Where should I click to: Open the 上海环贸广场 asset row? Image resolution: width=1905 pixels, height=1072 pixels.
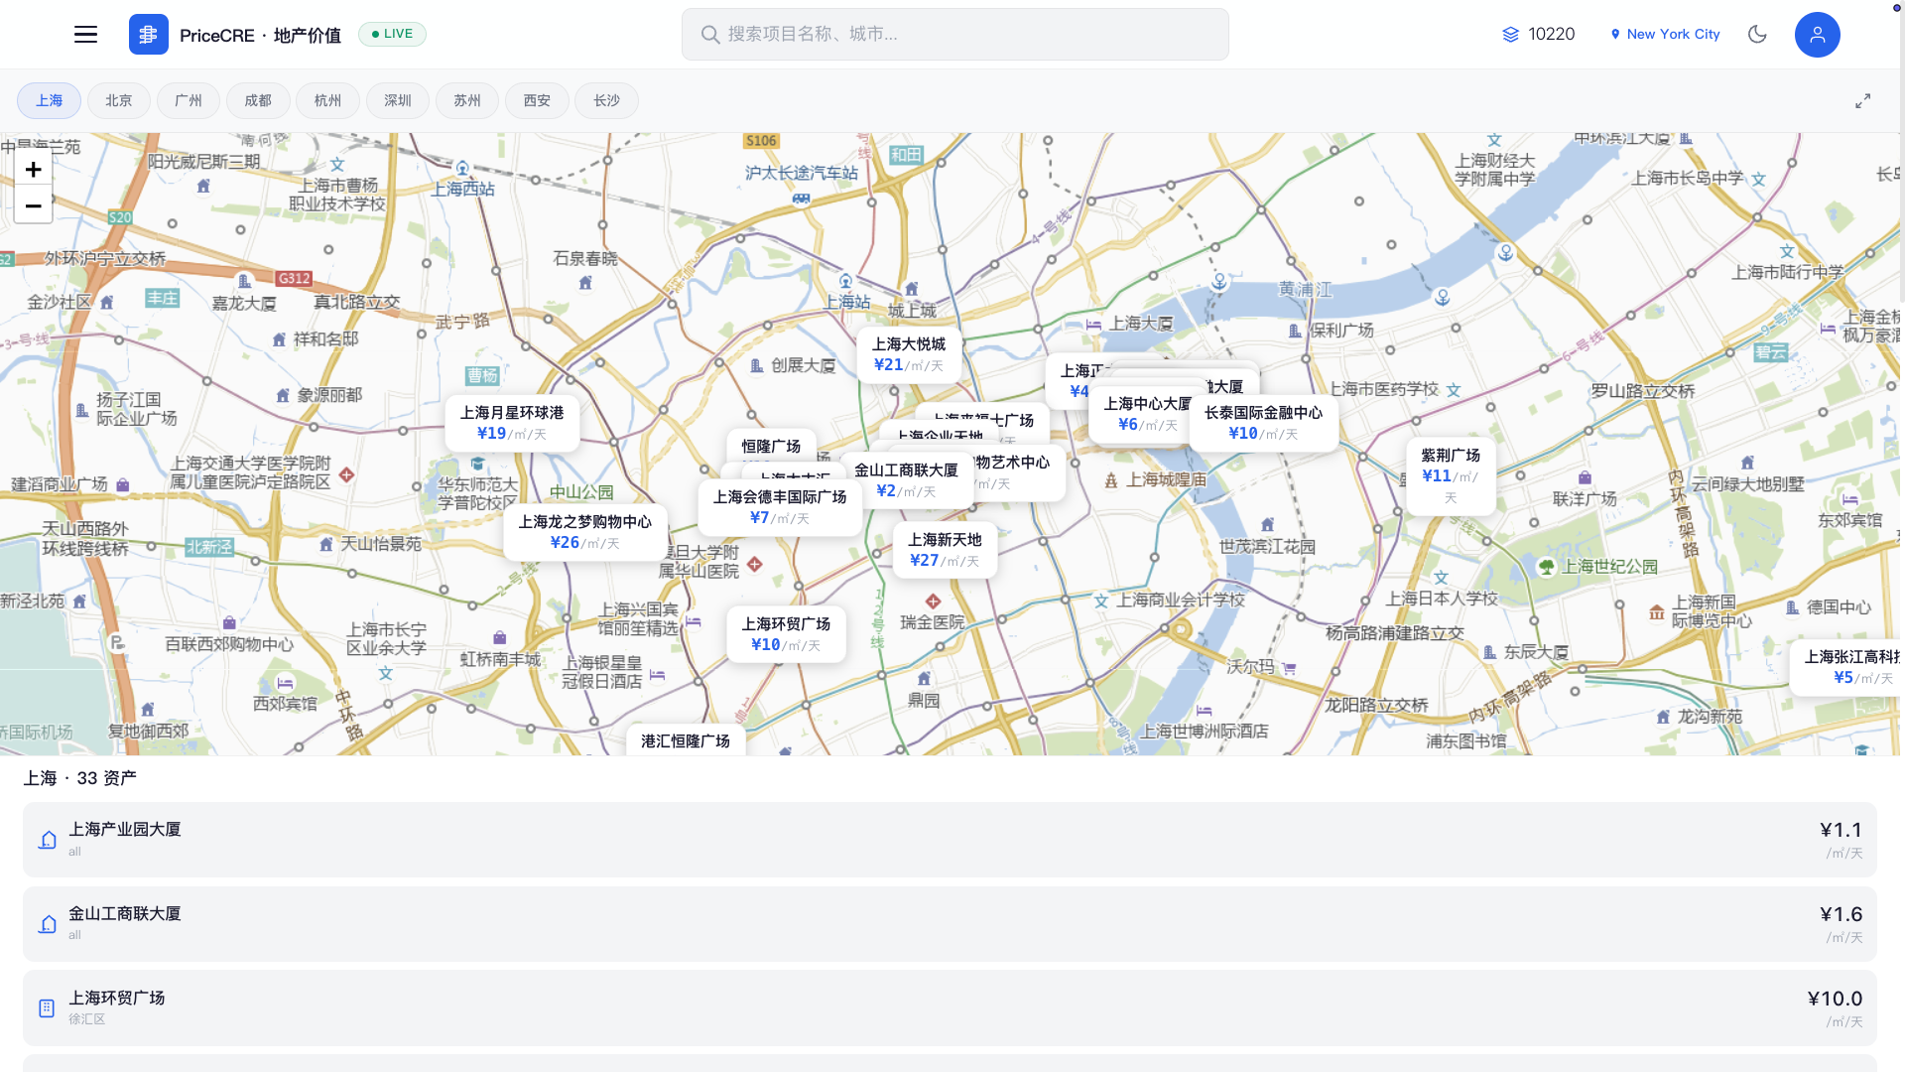[x=950, y=1008]
